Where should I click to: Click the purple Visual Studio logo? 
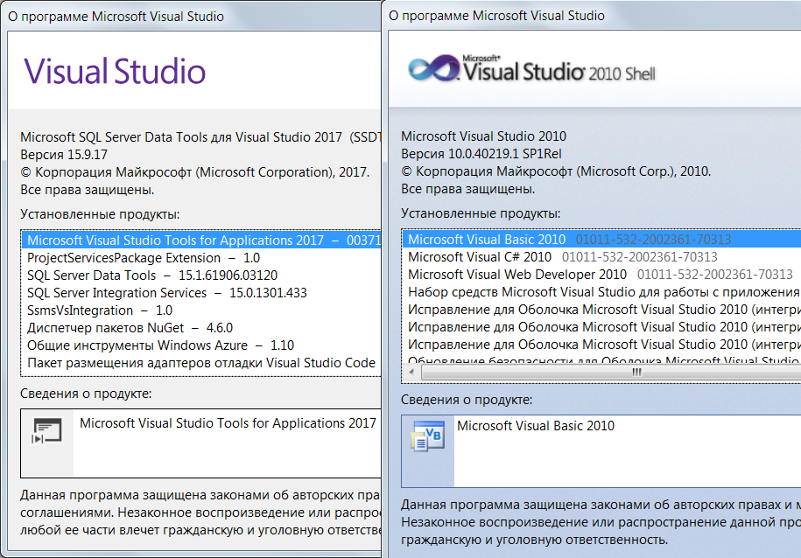pyautogui.click(x=115, y=71)
